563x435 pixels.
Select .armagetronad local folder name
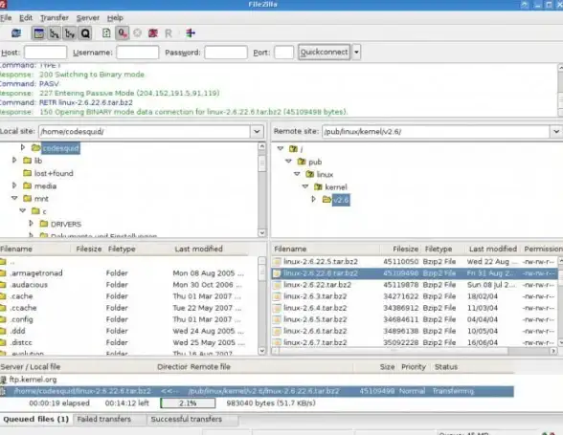pyautogui.click(x=36, y=273)
